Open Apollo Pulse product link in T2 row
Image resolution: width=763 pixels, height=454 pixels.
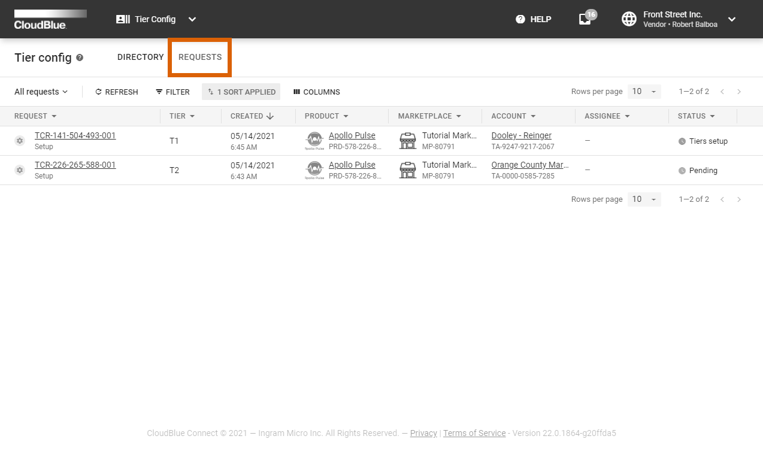click(352, 165)
